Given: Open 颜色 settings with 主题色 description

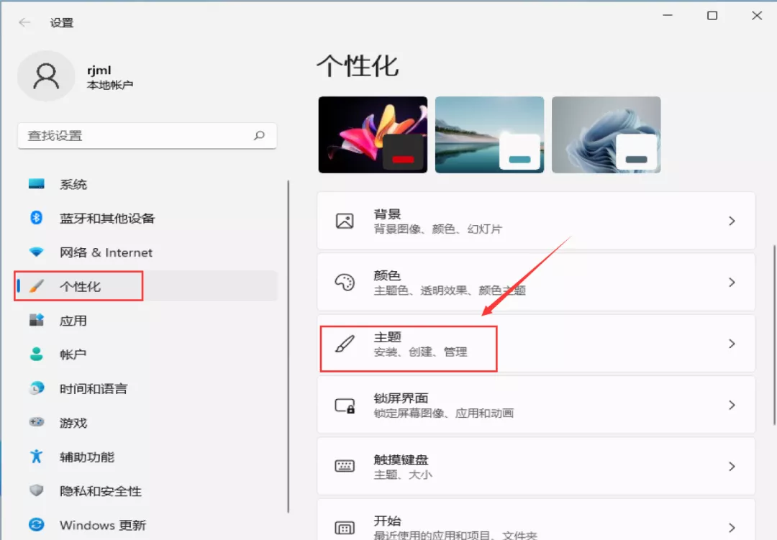Looking at the screenshot, I should point(536,282).
